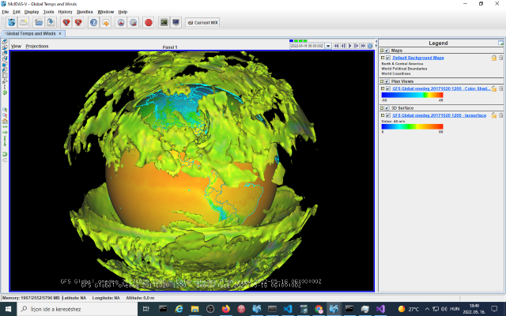Toggle visibility of Default Background Maps
This screenshot has height=316, width=506.
point(388,58)
